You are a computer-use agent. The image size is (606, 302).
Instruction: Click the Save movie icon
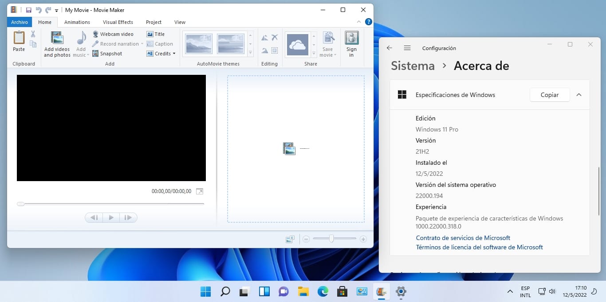coord(328,39)
